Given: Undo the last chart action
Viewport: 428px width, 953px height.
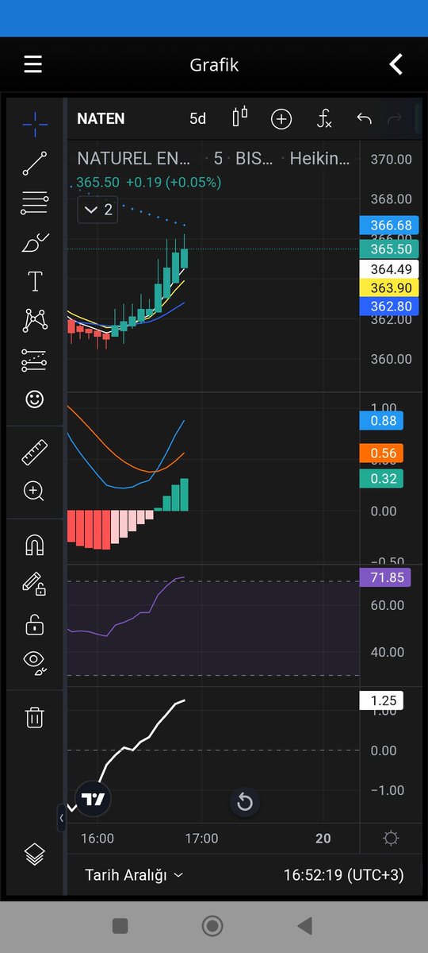Looking at the screenshot, I should 364,119.
